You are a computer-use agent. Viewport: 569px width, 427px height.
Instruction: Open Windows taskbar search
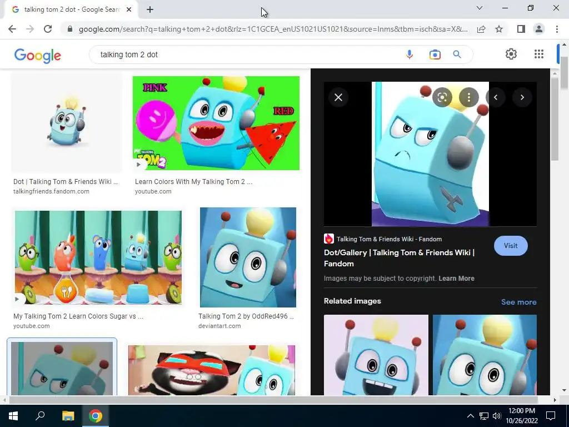[x=40, y=416]
